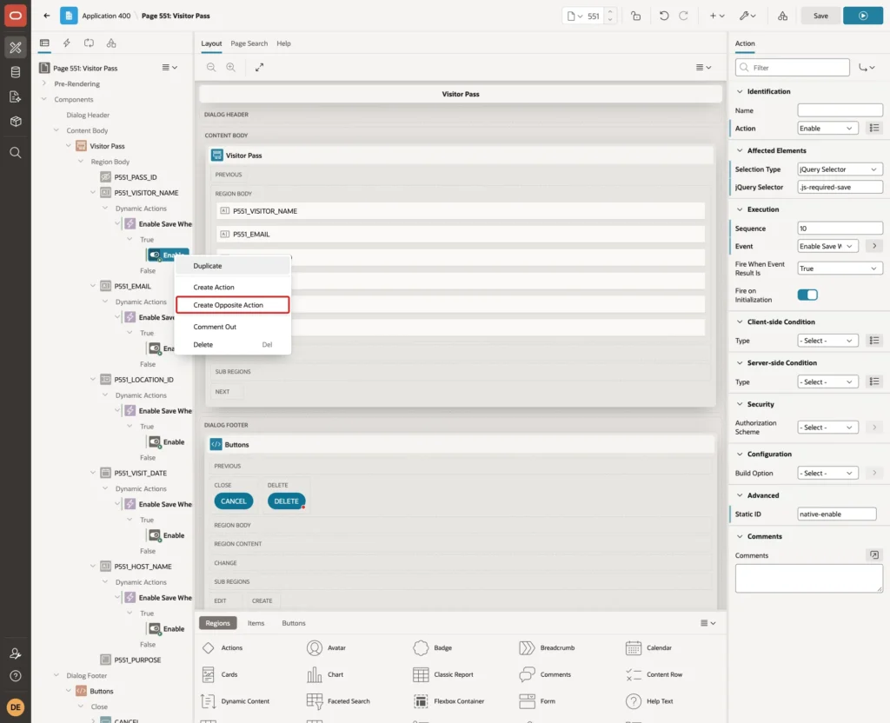This screenshot has width=890, height=723.
Task: Click the page lock icon in toolbar
Action: pyautogui.click(x=635, y=16)
